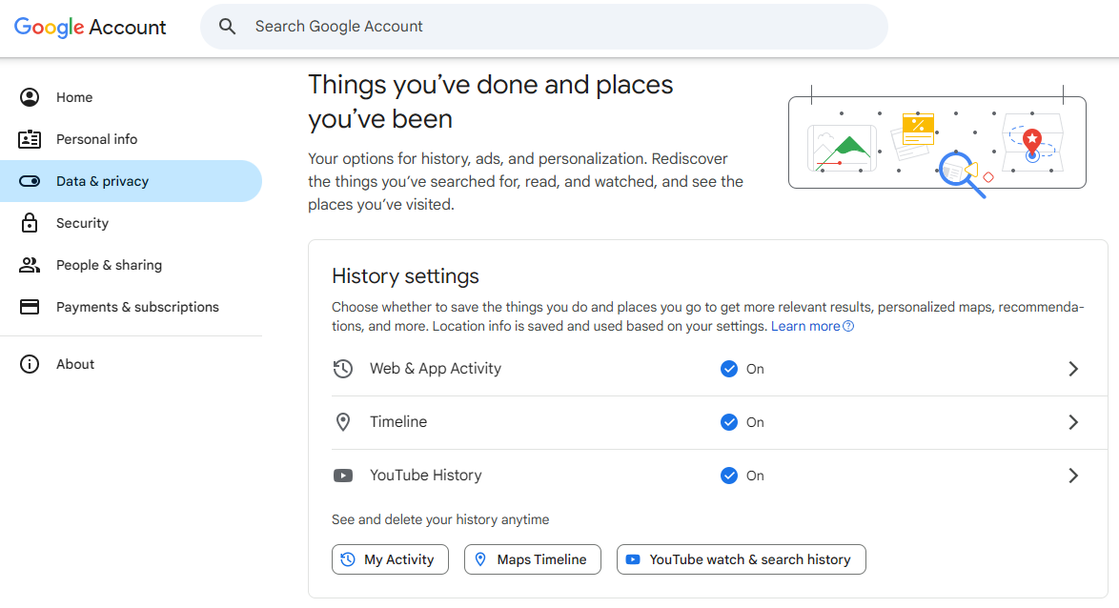
Task: Select Data & privacy in sidebar
Action: [x=102, y=181]
